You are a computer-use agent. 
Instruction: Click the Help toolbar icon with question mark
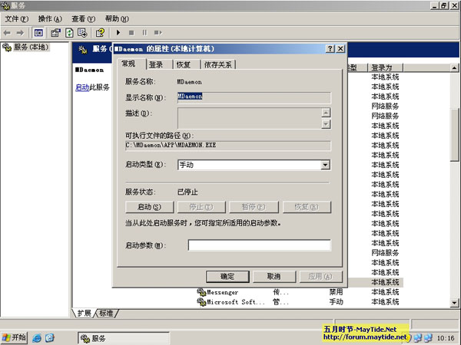tap(100, 33)
